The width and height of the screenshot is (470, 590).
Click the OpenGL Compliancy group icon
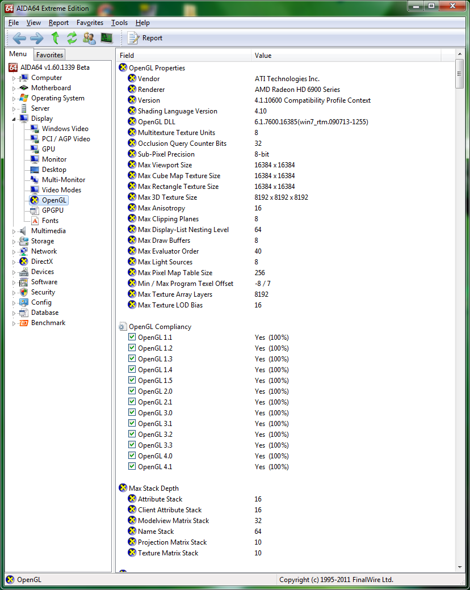(x=123, y=326)
